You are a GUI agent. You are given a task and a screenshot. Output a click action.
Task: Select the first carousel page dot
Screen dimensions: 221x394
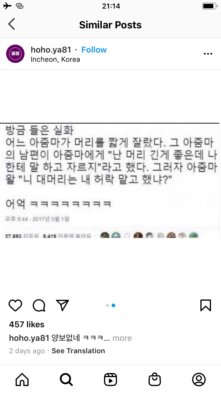point(108,305)
